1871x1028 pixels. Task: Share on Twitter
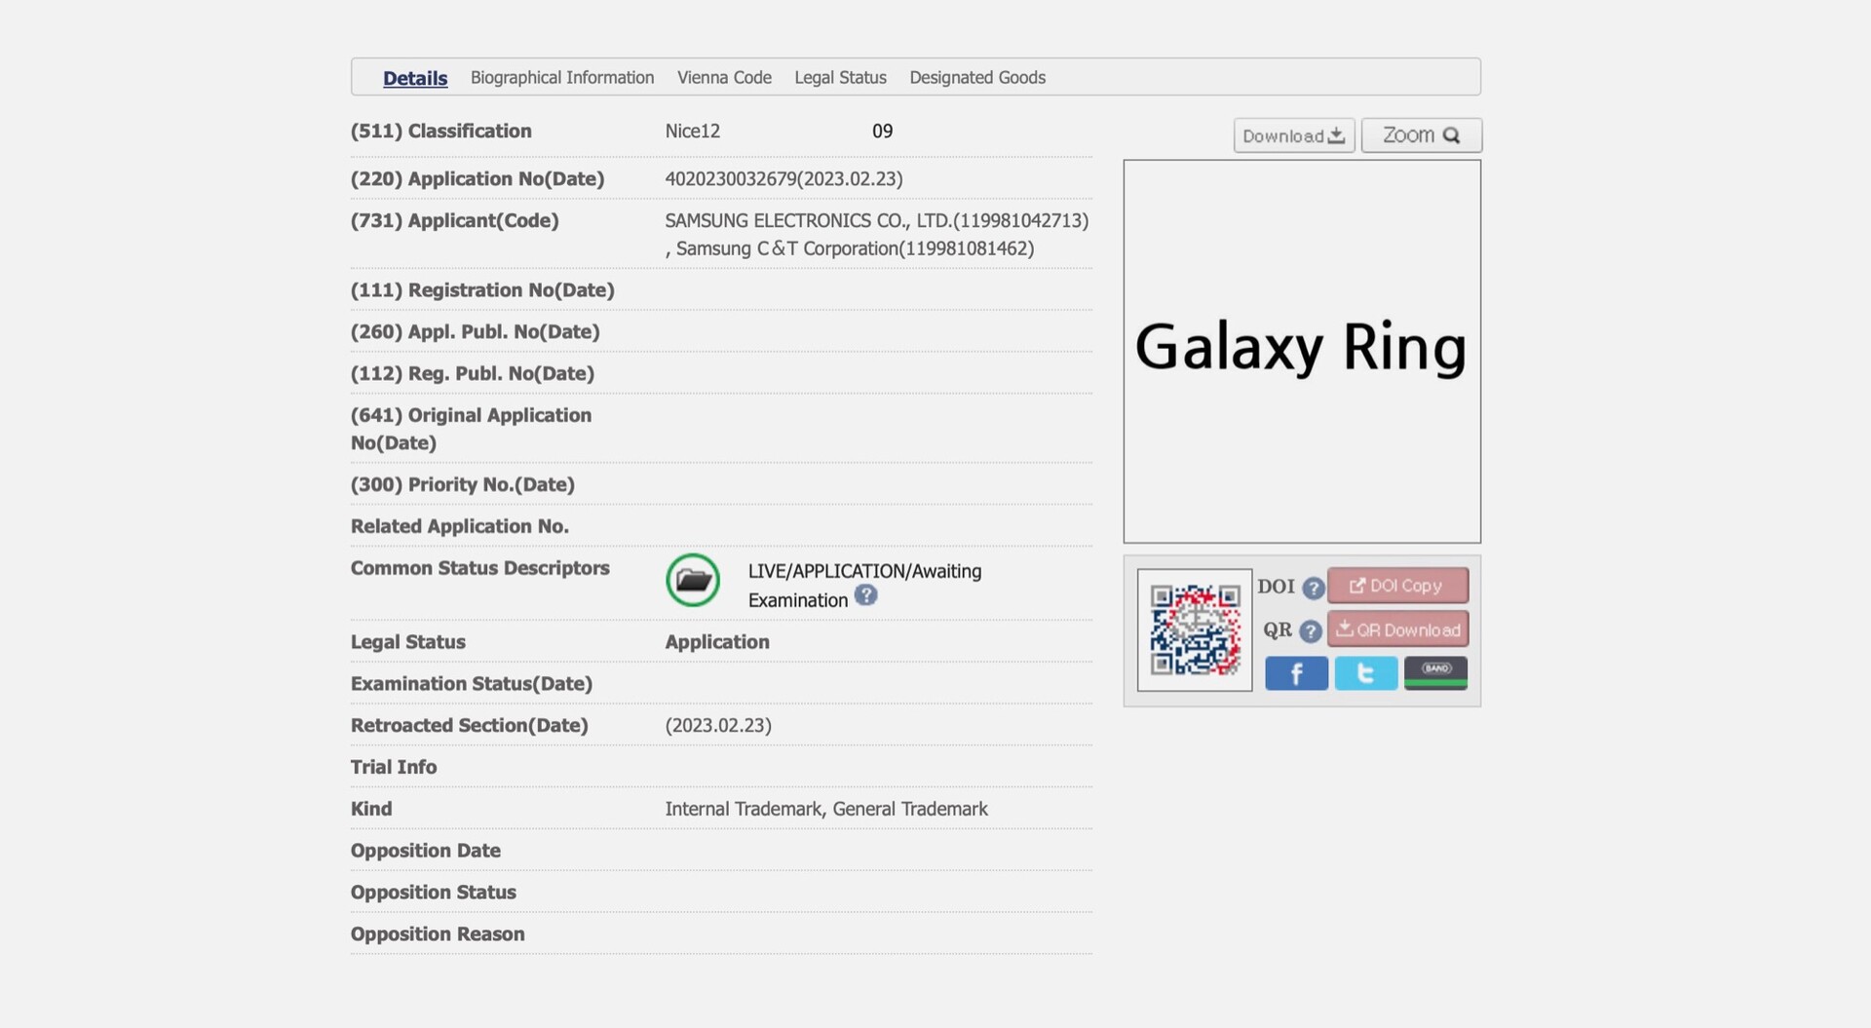[1366, 673]
